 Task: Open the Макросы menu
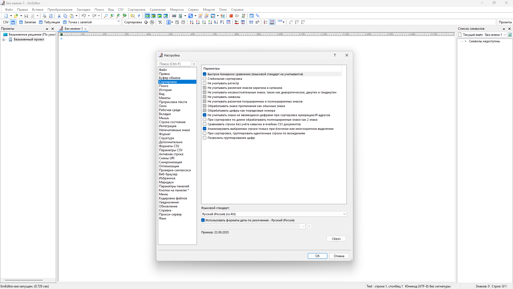coord(177,10)
